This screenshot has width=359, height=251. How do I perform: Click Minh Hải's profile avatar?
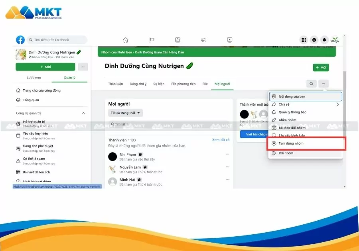click(x=112, y=182)
